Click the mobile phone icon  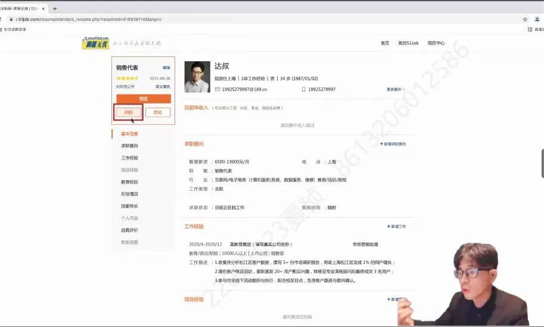[303, 89]
